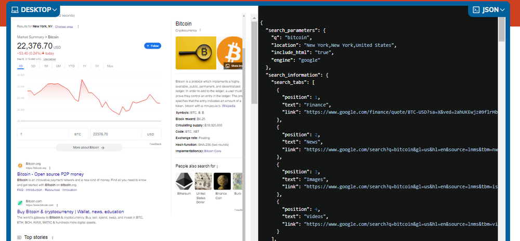Viewport: 520px width, 241px height.
Task: Select the 5D chart range tab
Action: [33, 66]
